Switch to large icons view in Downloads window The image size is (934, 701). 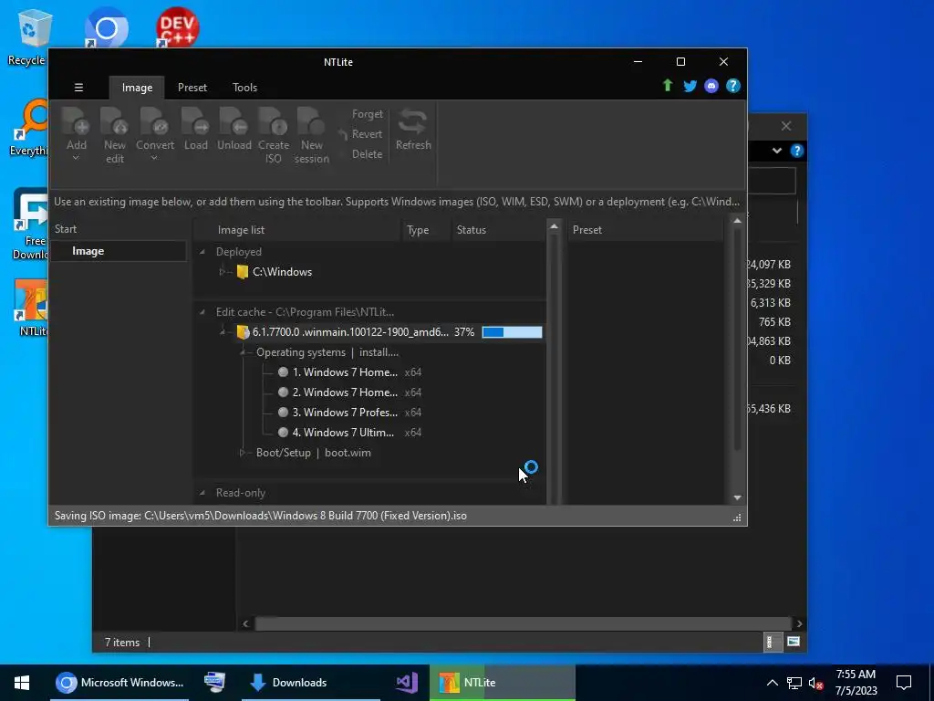point(793,642)
